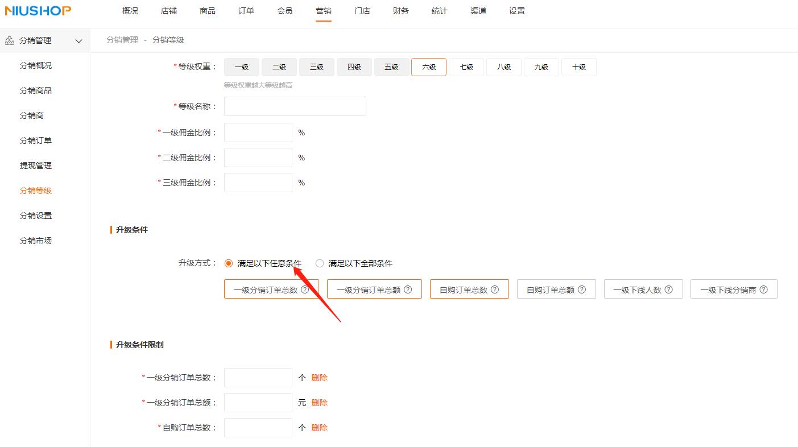This screenshot has height=447, width=798.
Task: Select level weight 十级
Action: point(578,67)
